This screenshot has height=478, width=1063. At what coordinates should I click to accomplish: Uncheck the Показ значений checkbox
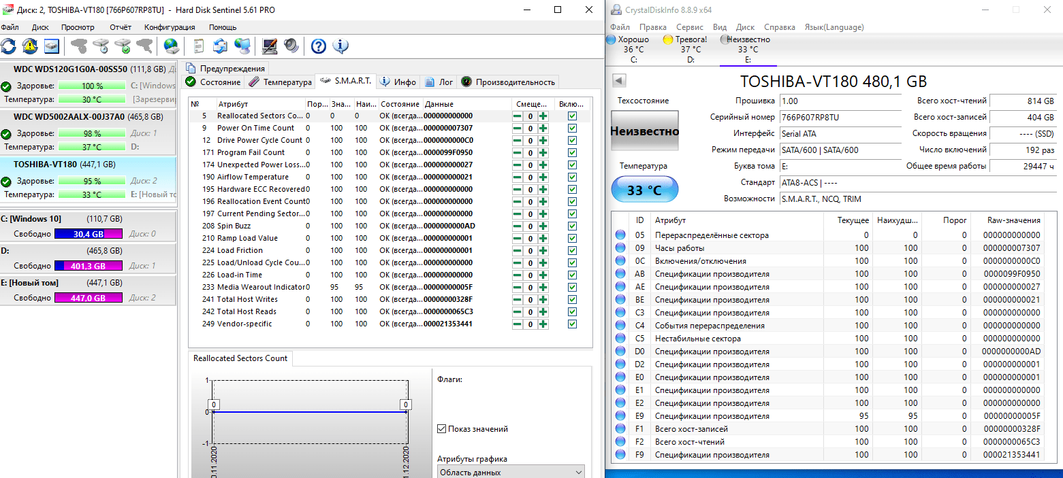pyautogui.click(x=441, y=429)
